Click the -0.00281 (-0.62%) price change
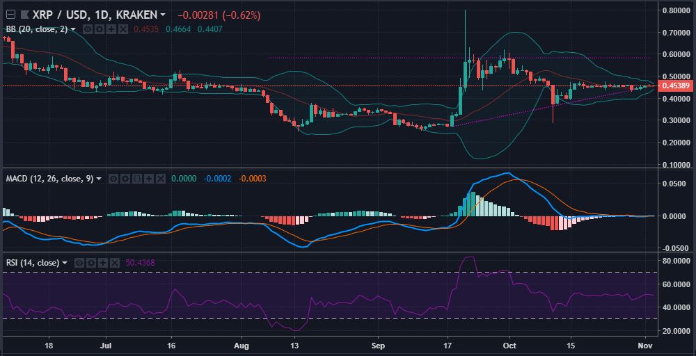 (x=219, y=15)
